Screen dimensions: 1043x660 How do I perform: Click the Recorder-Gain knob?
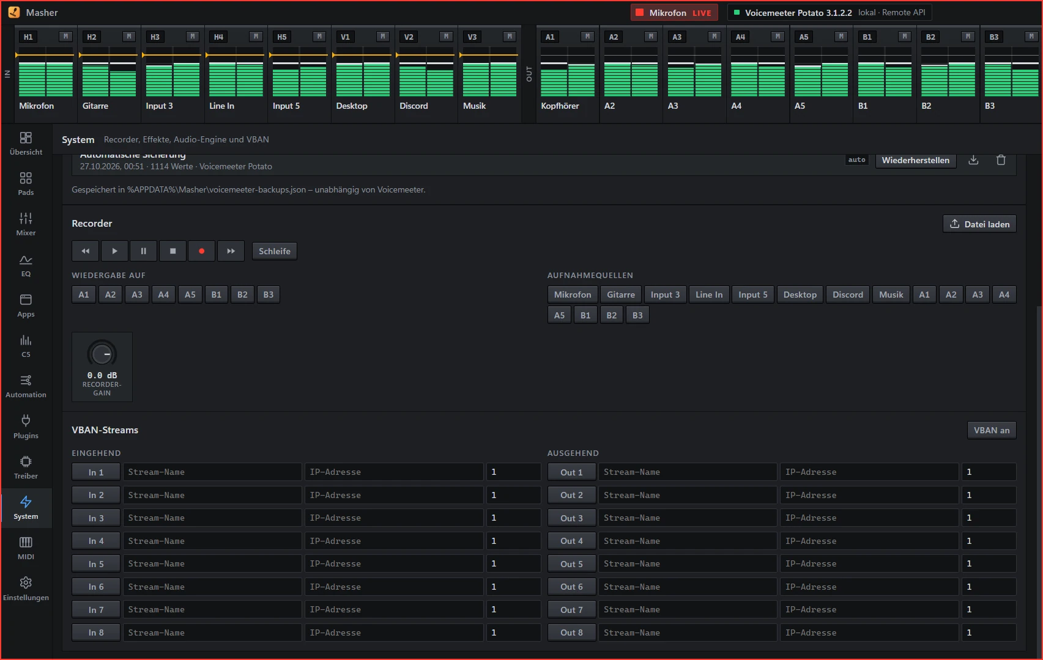point(102,354)
